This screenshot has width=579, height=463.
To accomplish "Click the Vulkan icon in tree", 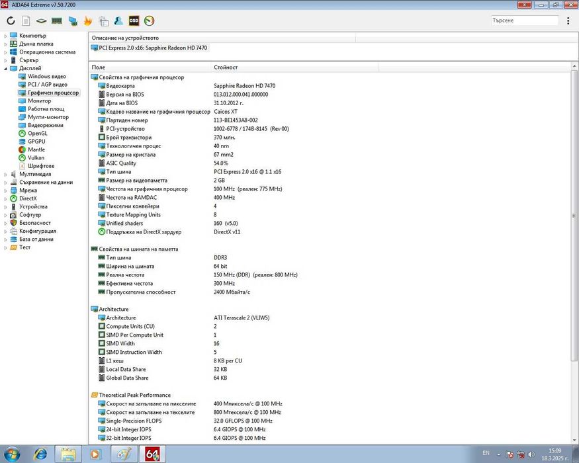I will [x=22, y=157].
